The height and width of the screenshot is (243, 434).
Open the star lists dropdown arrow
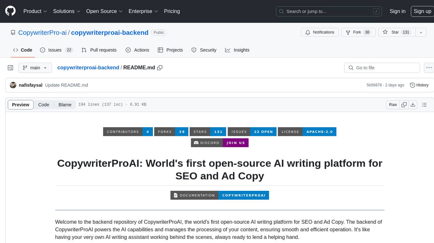click(421, 32)
